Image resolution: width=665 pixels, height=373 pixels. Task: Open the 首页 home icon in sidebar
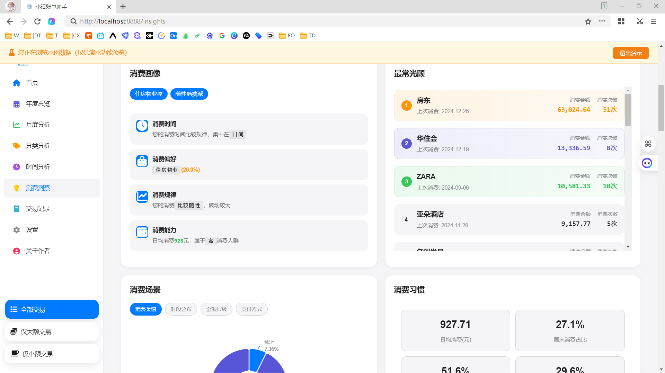pyautogui.click(x=16, y=83)
